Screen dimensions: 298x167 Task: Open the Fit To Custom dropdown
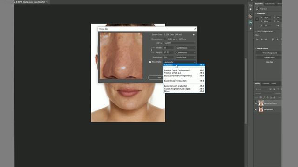coord(180,43)
